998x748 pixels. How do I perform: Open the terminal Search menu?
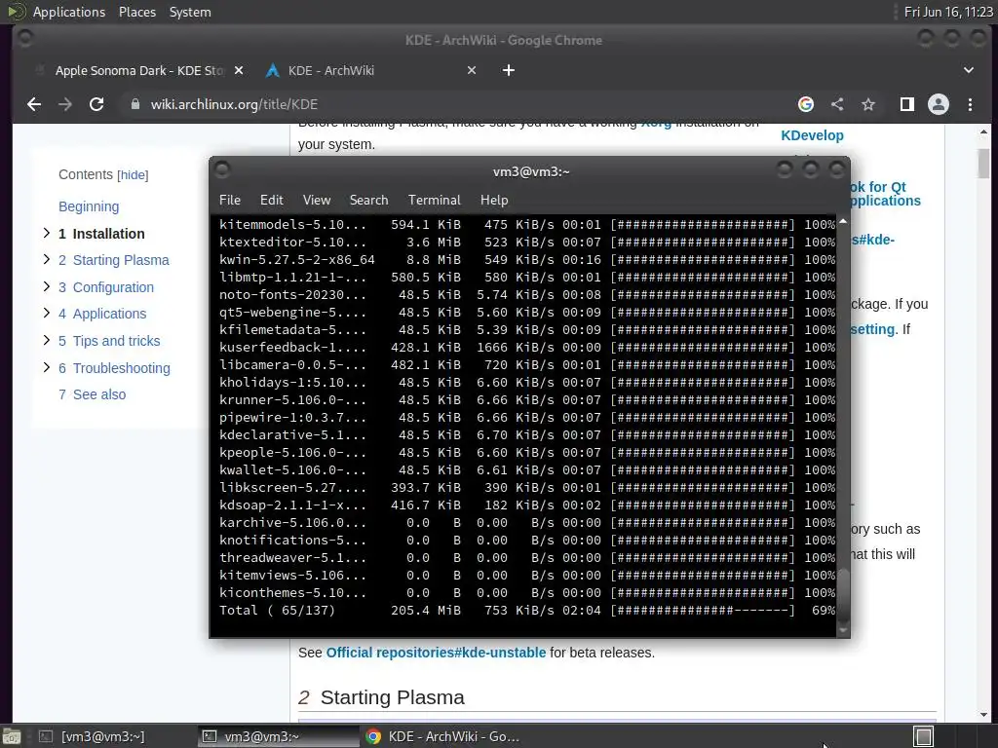pos(368,200)
